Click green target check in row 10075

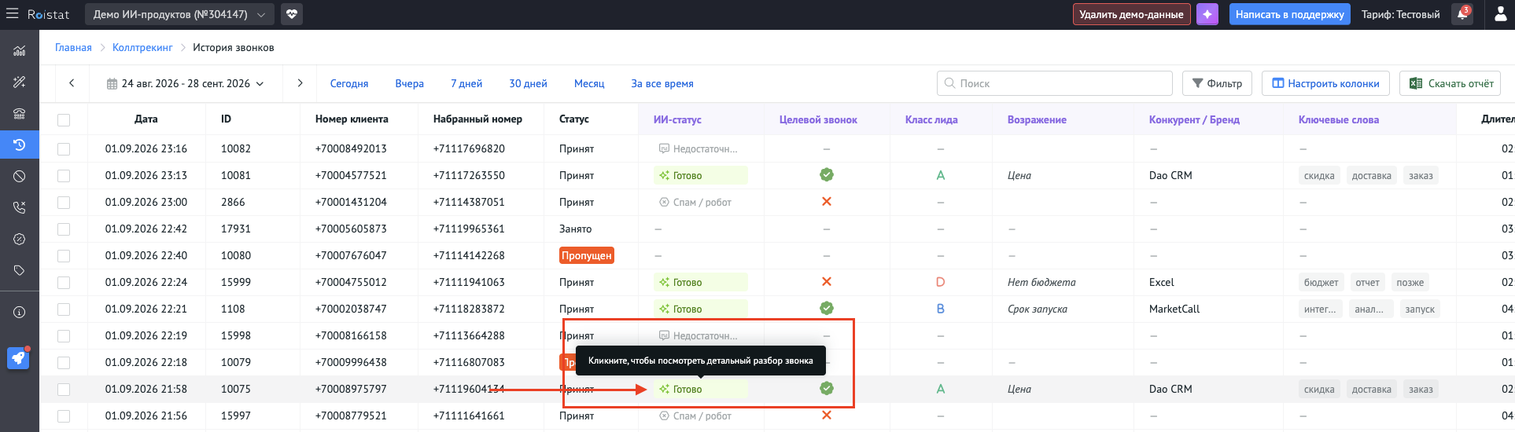[x=827, y=389]
